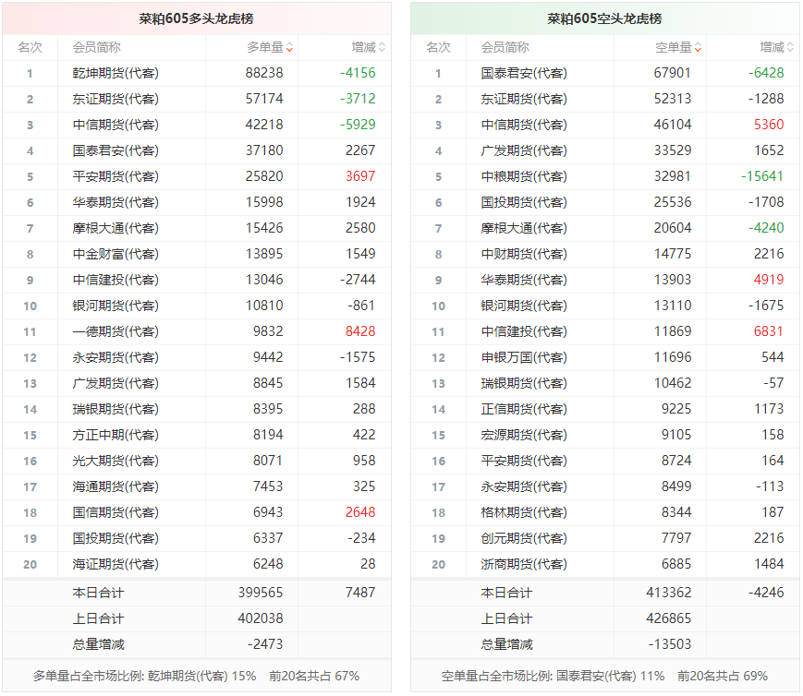
Task: Click 格林期货(代客) row name
Action: tap(524, 512)
